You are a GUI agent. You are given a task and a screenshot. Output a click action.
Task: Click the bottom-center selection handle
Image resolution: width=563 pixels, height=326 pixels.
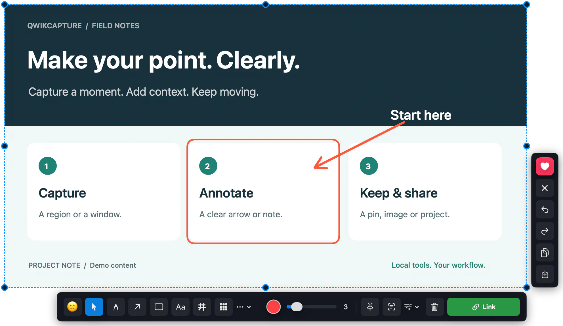266,288
